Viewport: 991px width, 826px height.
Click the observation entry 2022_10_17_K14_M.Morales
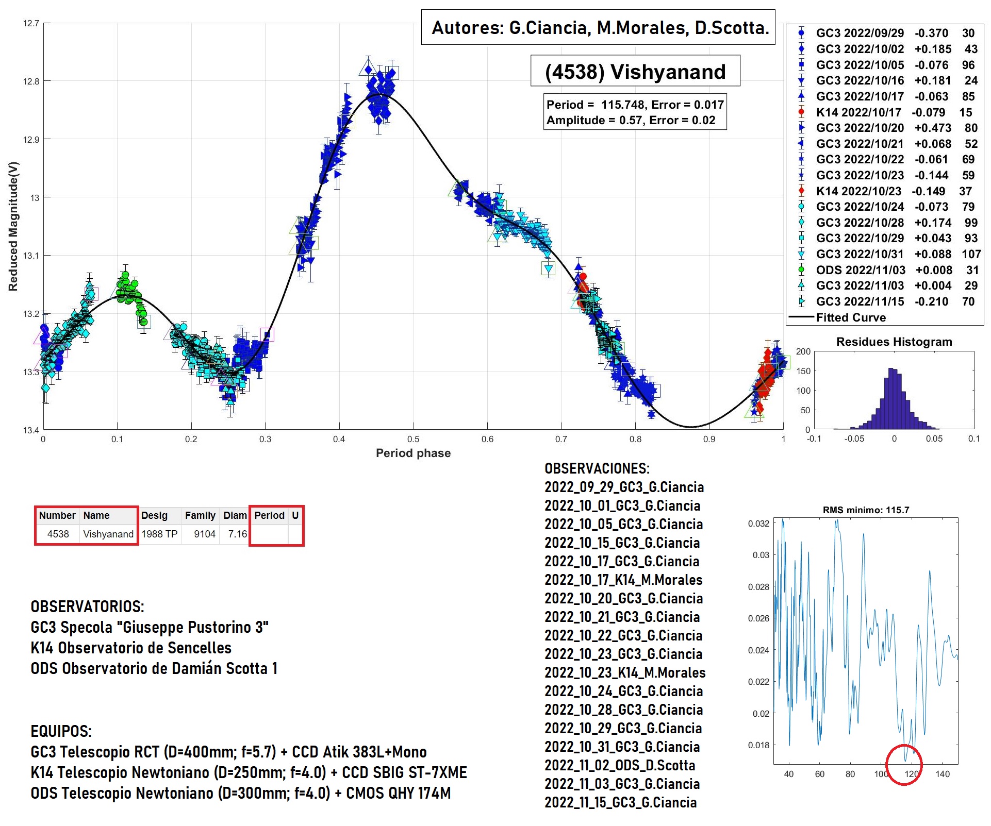[623, 580]
